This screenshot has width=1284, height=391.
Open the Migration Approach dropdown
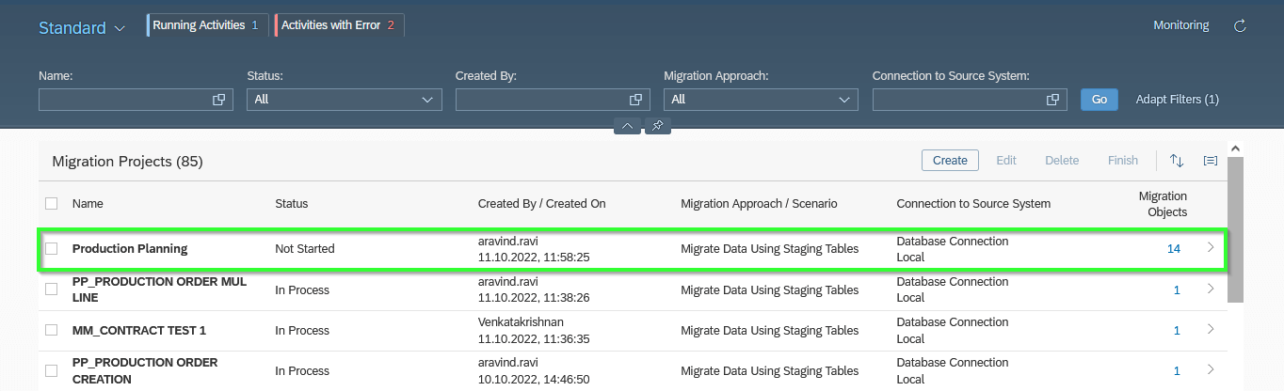click(x=761, y=99)
